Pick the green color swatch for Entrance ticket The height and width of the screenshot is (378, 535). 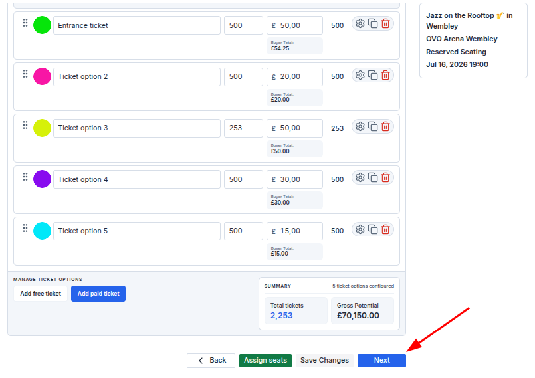[x=42, y=25]
